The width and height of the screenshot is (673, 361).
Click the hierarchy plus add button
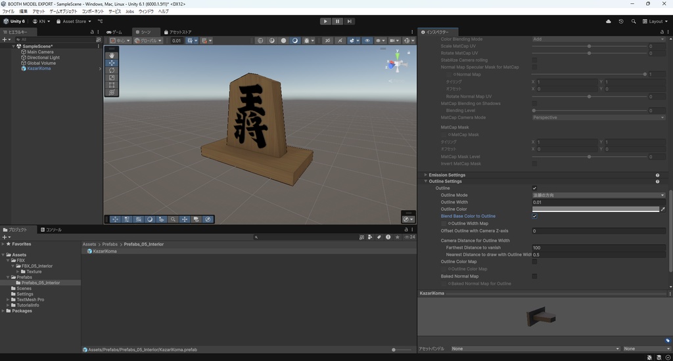tap(5, 39)
